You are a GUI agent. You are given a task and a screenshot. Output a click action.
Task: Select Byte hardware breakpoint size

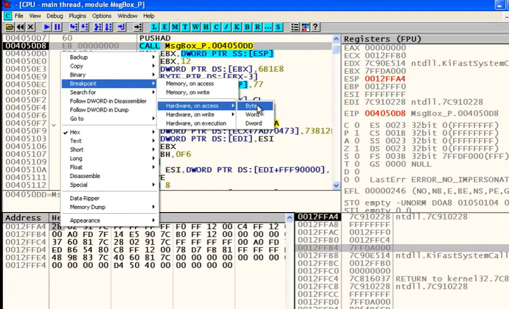[255, 105]
